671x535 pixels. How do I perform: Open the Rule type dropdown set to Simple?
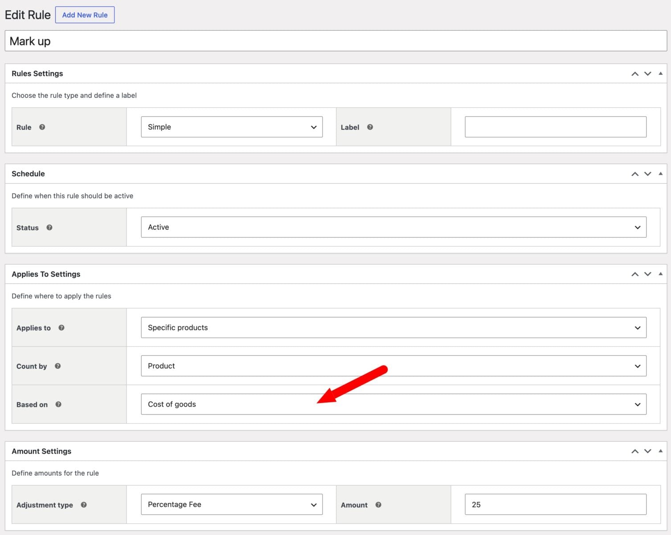232,127
